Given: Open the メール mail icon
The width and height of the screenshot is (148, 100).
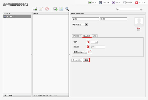Looking at the screenshot, I should tap(90, 3).
